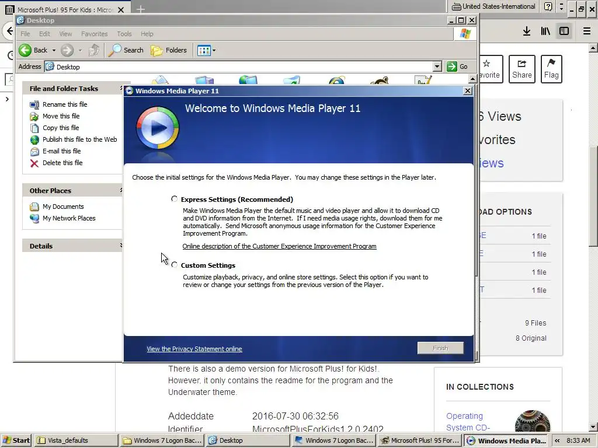Image resolution: width=598 pixels, height=448 pixels.
Task: Click the Share button on the web page
Action: pyautogui.click(x=521, y=69)
